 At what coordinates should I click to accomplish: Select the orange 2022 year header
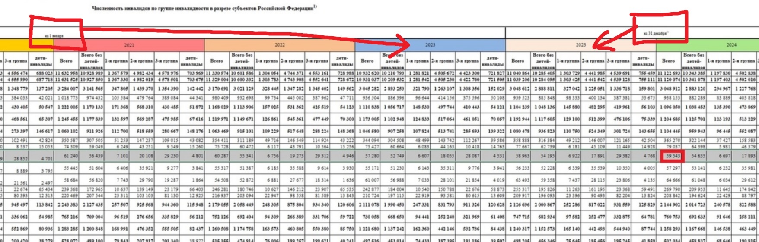click(x=280, y=45)
